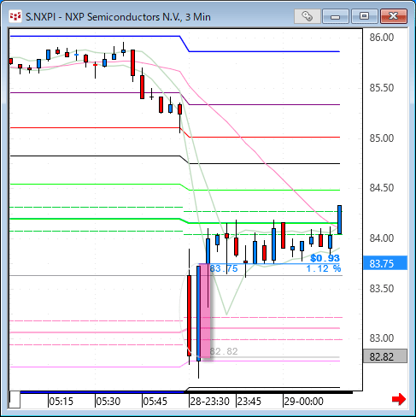Click the gray 82.82 price label on axis
This screenshot has height=417, width=416.
(385, 356)
